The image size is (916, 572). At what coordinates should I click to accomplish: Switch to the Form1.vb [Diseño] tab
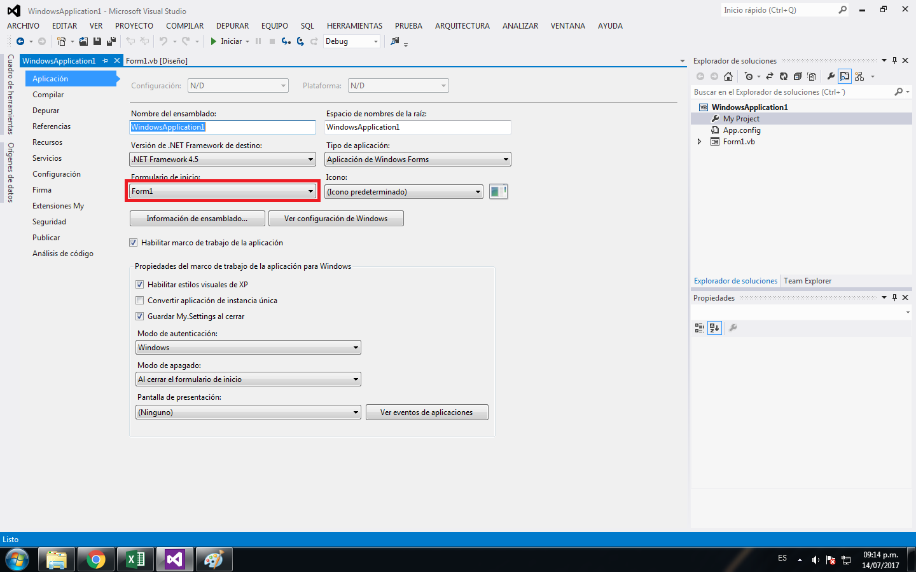(156, 60)
